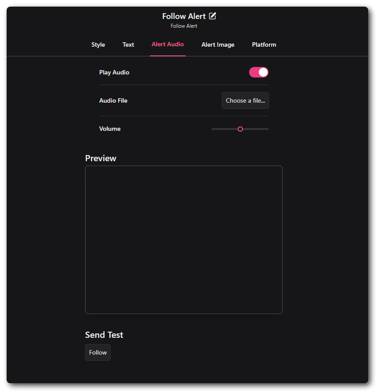The image size is (377, 392).
Task: Open the Choose a file dialog
Action: tap(245, 100)
